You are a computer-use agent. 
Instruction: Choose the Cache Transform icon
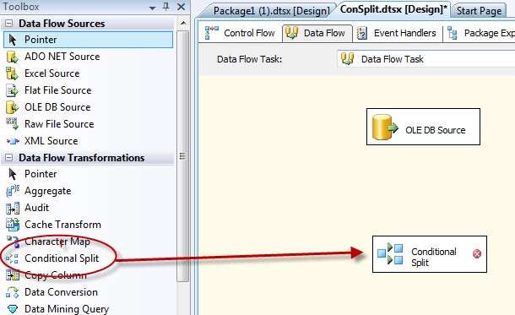tap(13, 225)
